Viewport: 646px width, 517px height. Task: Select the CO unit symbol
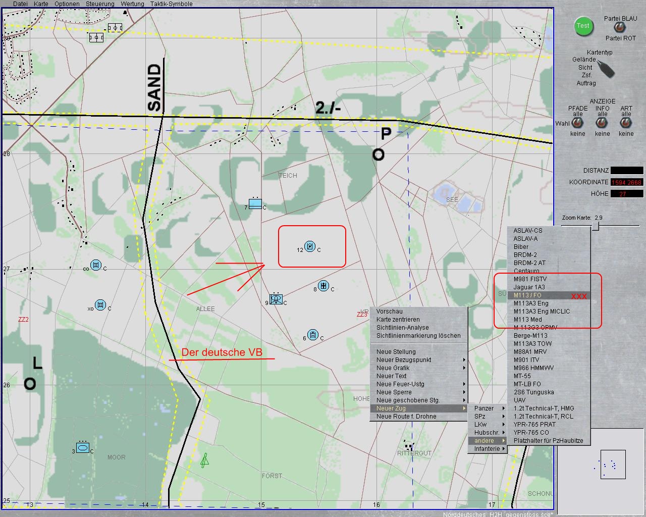coord(96,266)
